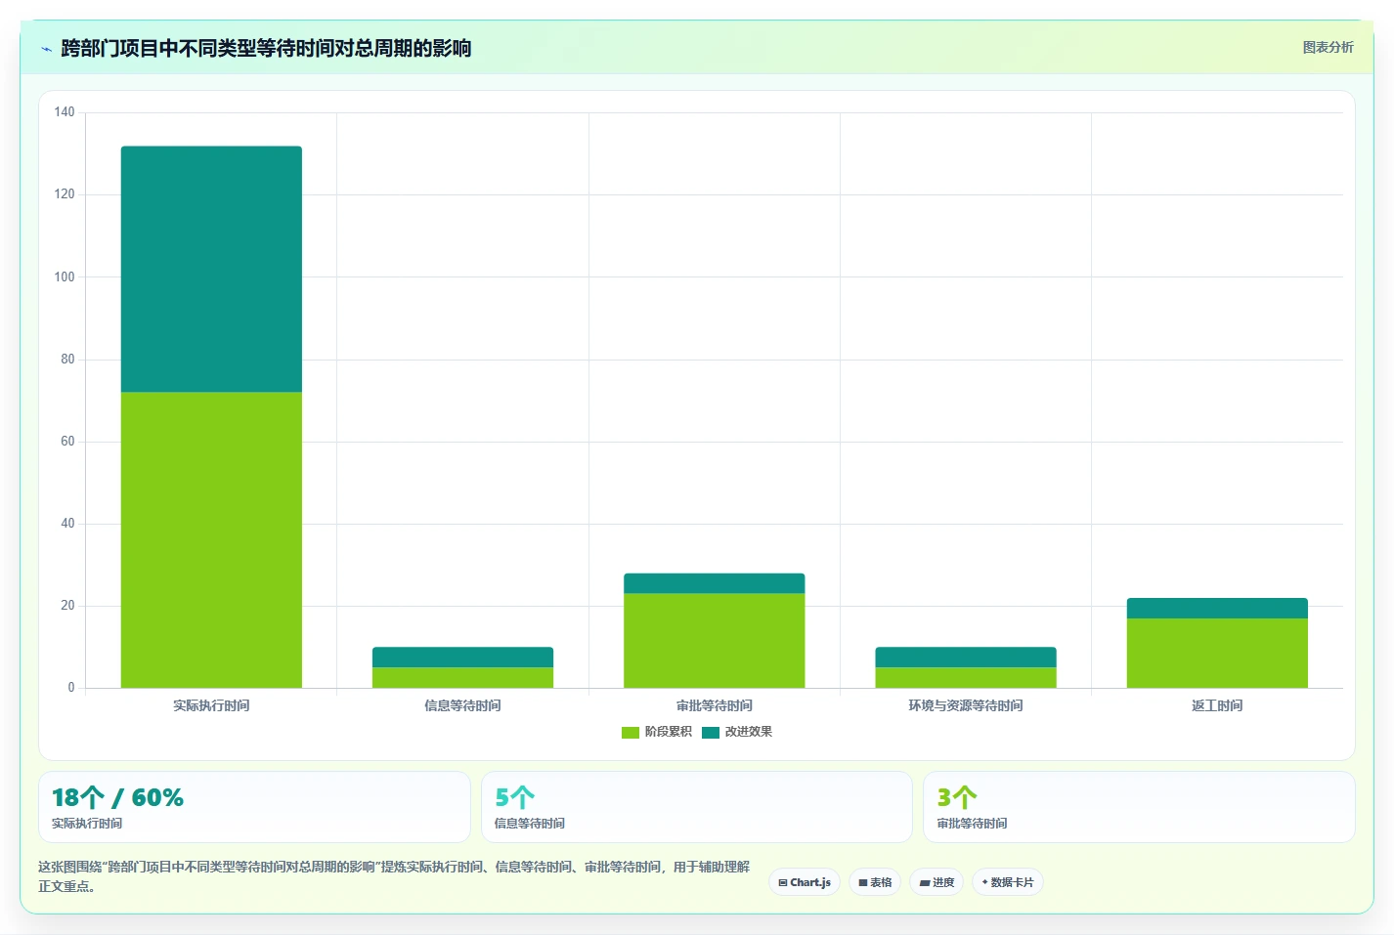Click the 100 y-axis tick label

pyautogui.click(x=65, y=276)
